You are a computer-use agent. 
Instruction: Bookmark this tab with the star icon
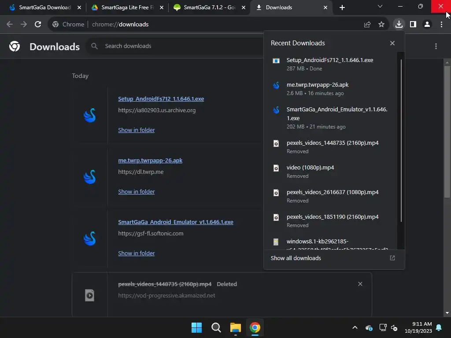tap(381, 25)
